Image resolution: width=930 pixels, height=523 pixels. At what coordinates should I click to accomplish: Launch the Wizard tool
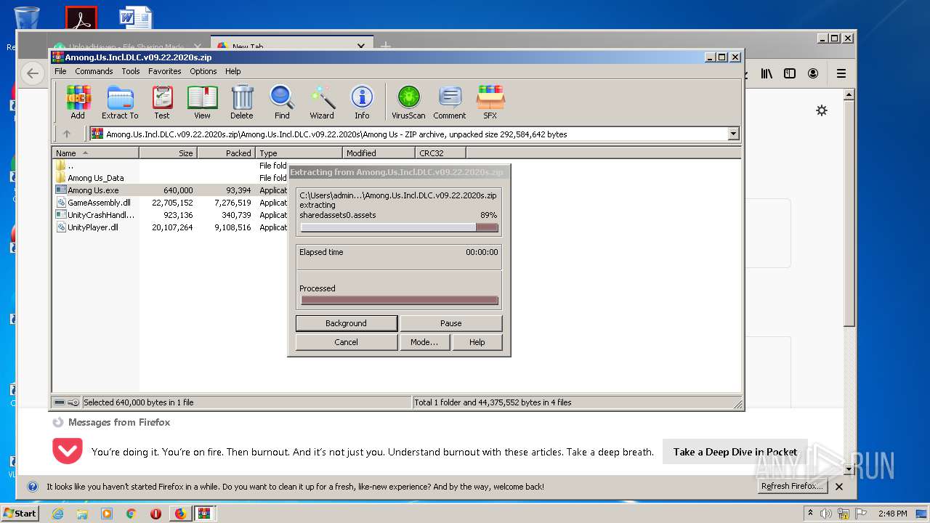coord(322,102)
